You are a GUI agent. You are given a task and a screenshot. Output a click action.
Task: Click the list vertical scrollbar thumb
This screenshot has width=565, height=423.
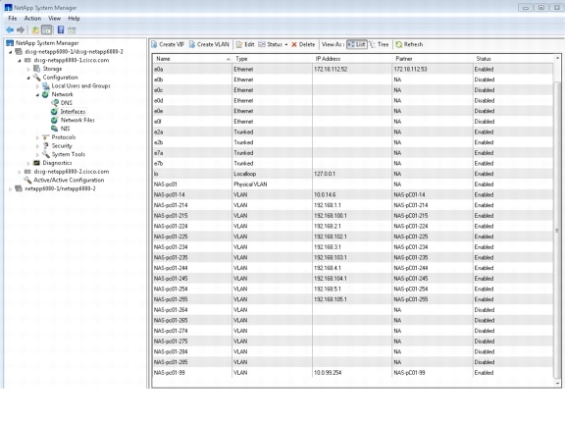point(557,230)
